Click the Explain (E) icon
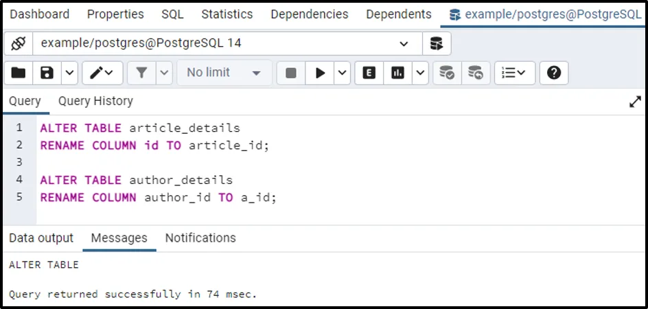Screen dimensions: 648x309 click(369, 73)
